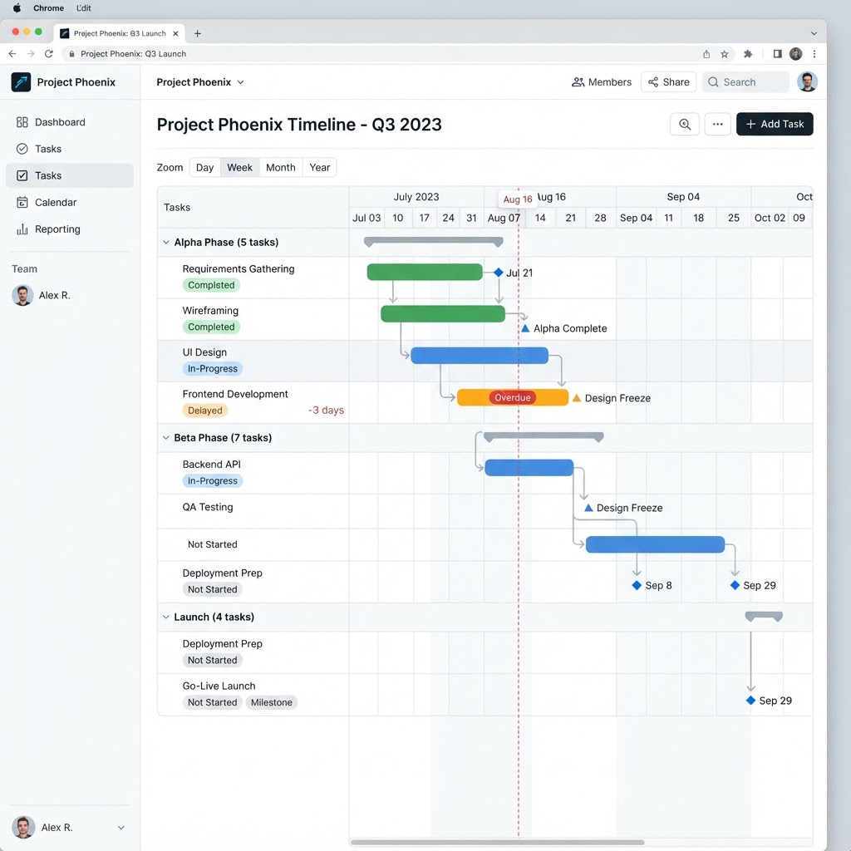Screen dimensions: 851x851
Task: Collapse the Beta Phase group
Action: [x=166, y=437]
